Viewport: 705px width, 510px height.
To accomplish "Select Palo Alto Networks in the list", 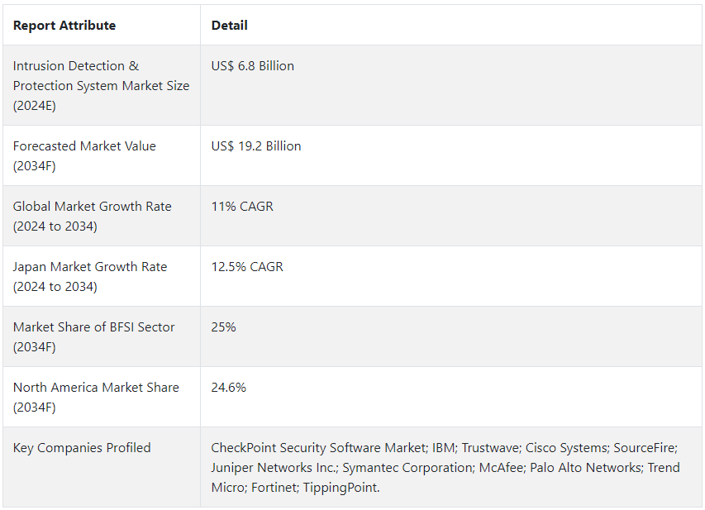I will coord(585,468).
